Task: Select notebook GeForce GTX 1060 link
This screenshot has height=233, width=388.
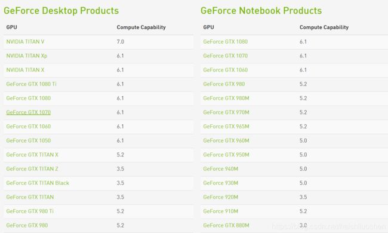Action: point(226,70)
